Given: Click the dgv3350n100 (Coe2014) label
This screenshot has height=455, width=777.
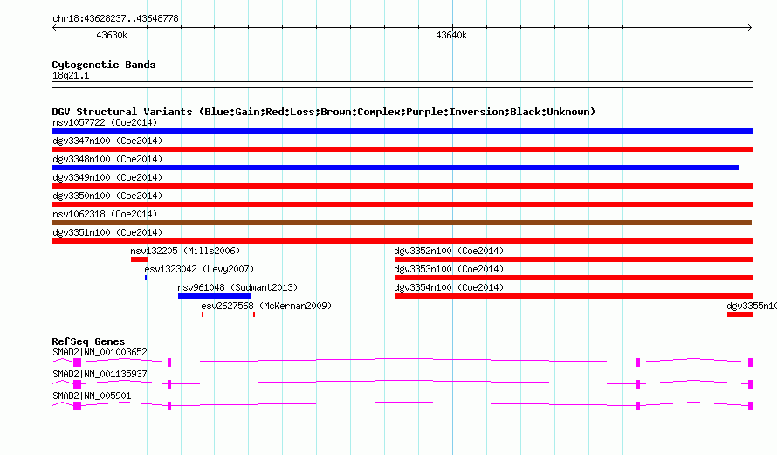Looking at the screenshot, I should [107, 196].
